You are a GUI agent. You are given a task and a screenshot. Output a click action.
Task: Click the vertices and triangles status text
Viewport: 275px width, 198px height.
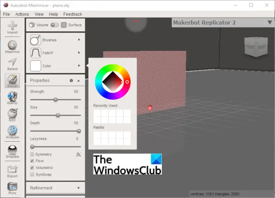click(x=214, y=194)
